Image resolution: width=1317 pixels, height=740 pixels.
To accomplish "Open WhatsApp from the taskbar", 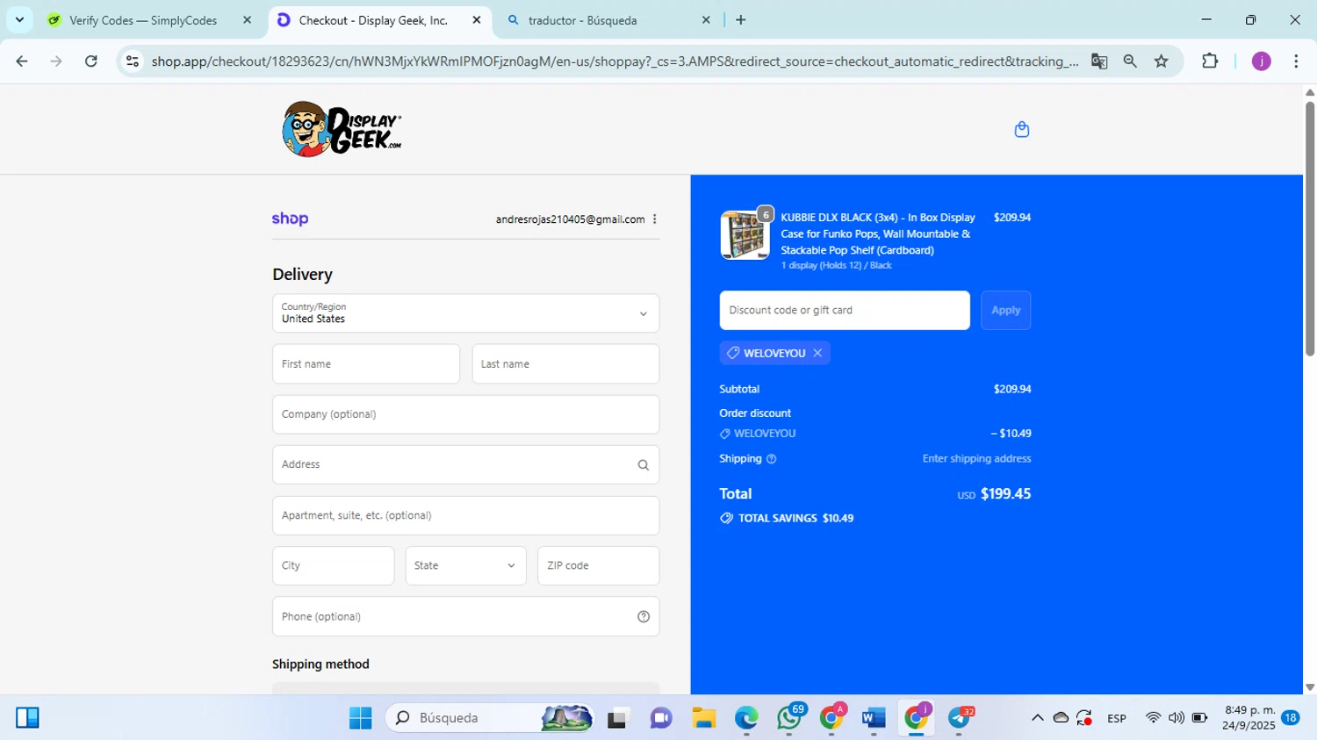I will click(788, 718).
